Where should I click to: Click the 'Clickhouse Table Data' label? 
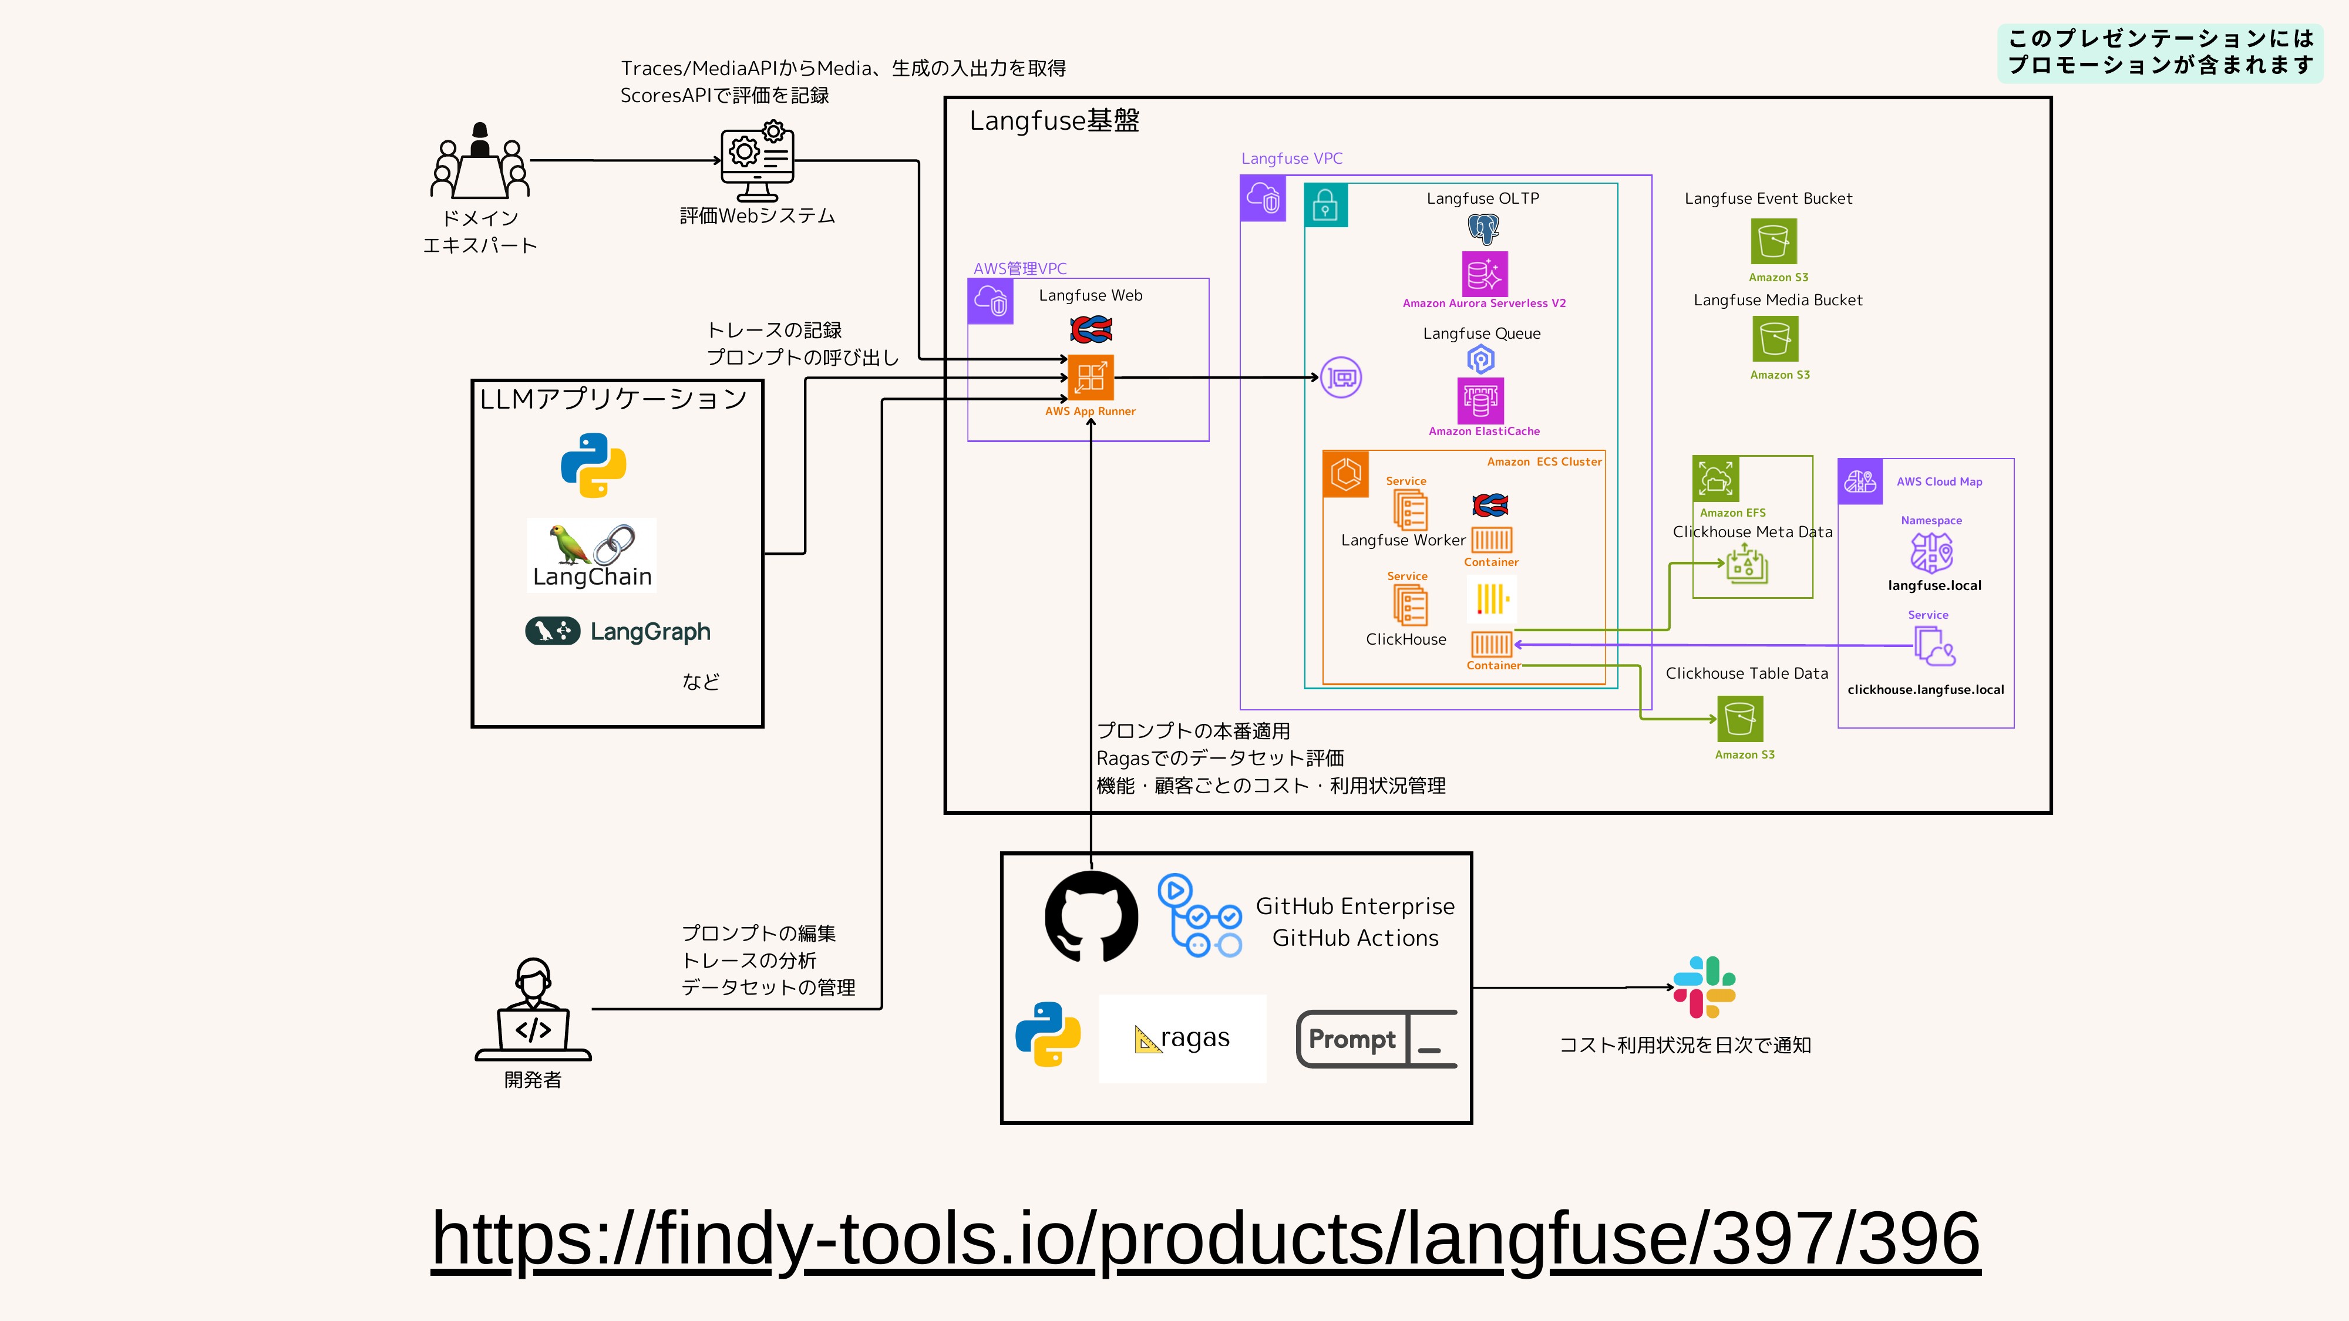[x=1747, y=673]
